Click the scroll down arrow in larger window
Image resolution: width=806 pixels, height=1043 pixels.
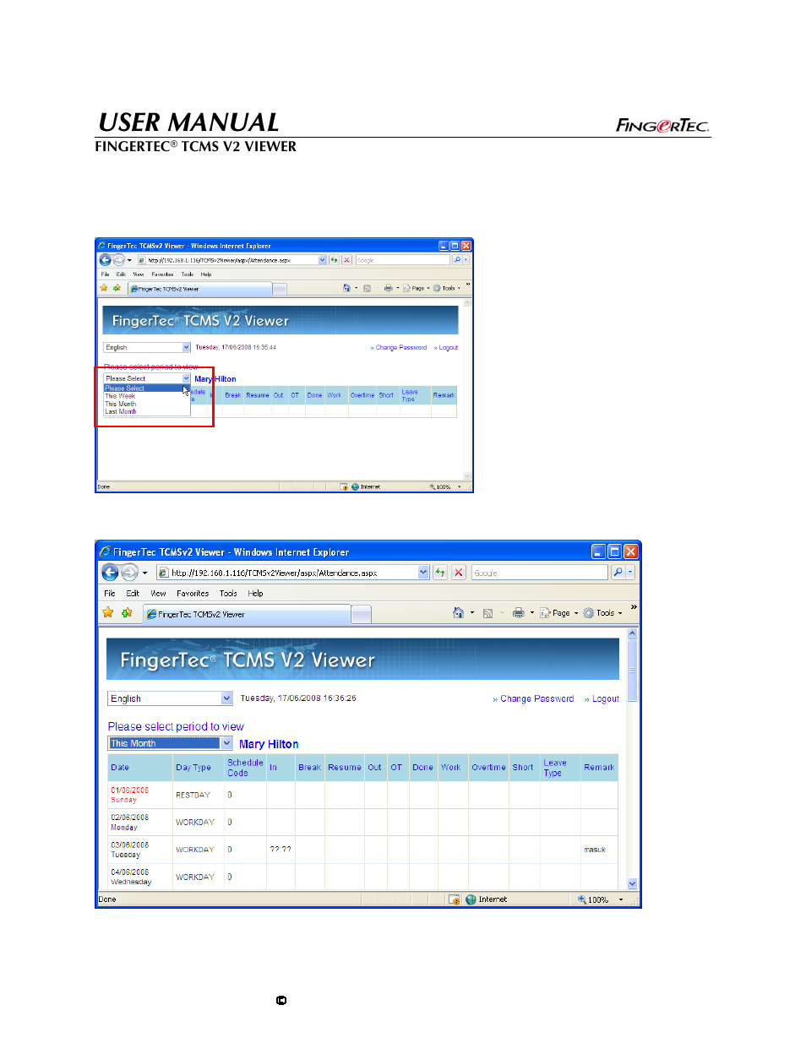[x=632, y=884]
